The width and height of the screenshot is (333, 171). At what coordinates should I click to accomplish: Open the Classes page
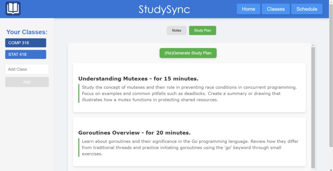click(x=276, y=9)
